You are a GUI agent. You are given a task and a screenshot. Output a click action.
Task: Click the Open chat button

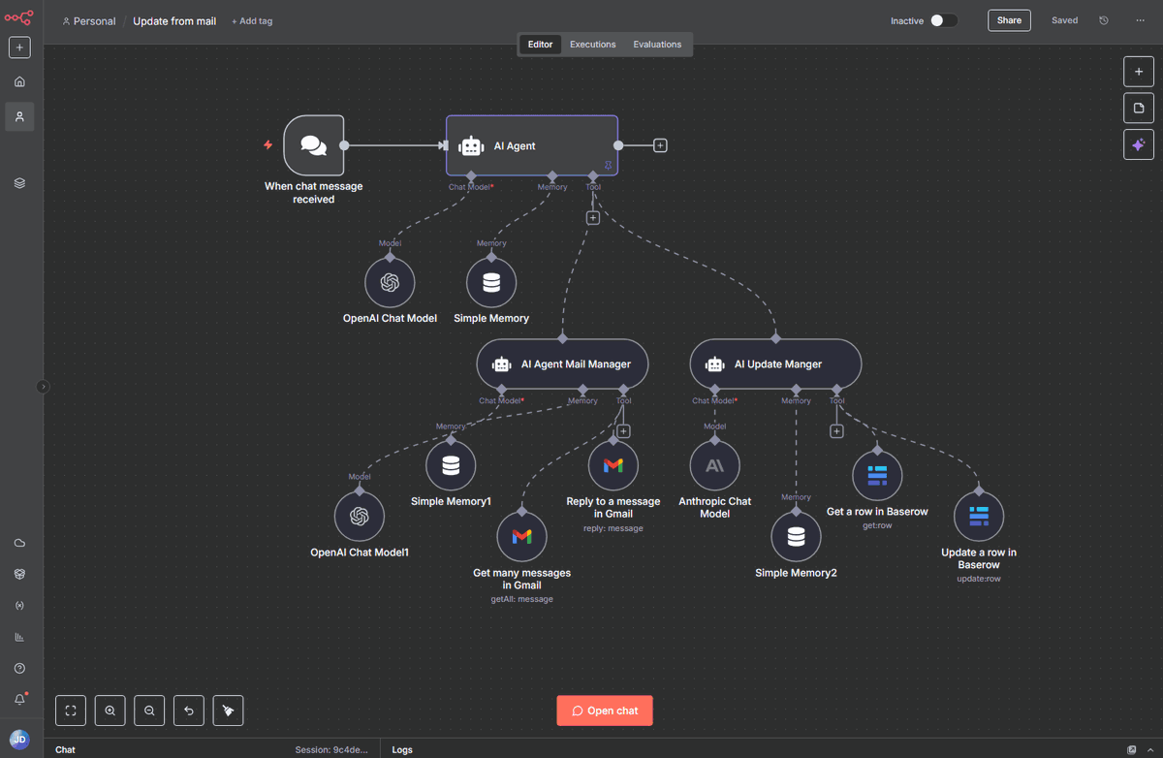click(x=605, y=711)
